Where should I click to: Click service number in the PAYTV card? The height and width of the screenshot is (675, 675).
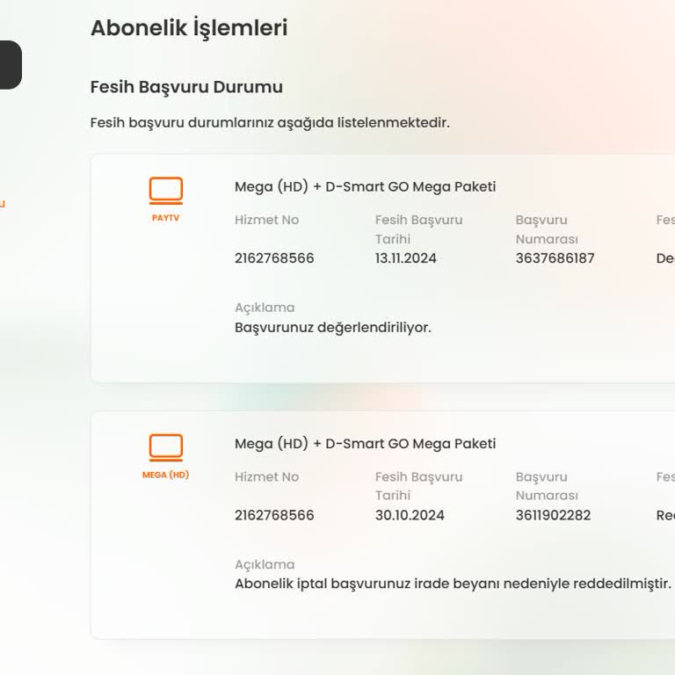click(x=274, y=258)
